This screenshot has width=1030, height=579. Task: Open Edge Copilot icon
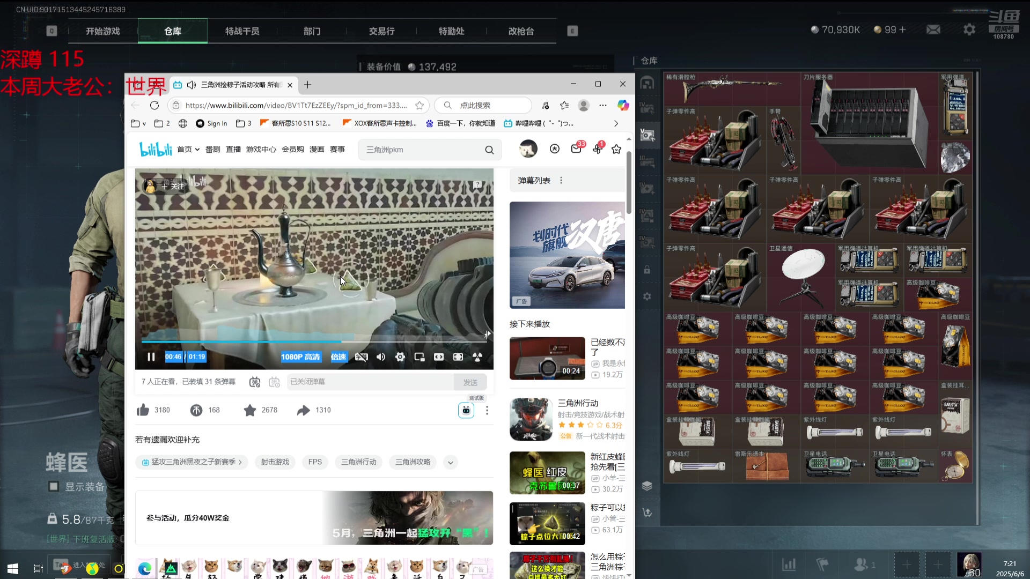[623, 106]
